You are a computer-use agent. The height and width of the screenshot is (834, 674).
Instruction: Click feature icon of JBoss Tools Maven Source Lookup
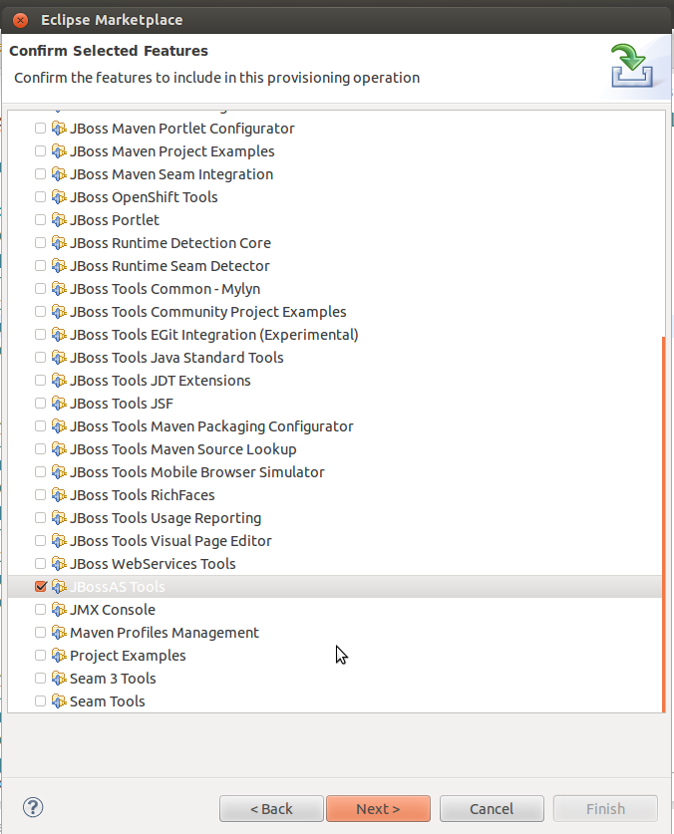point(59,449)
